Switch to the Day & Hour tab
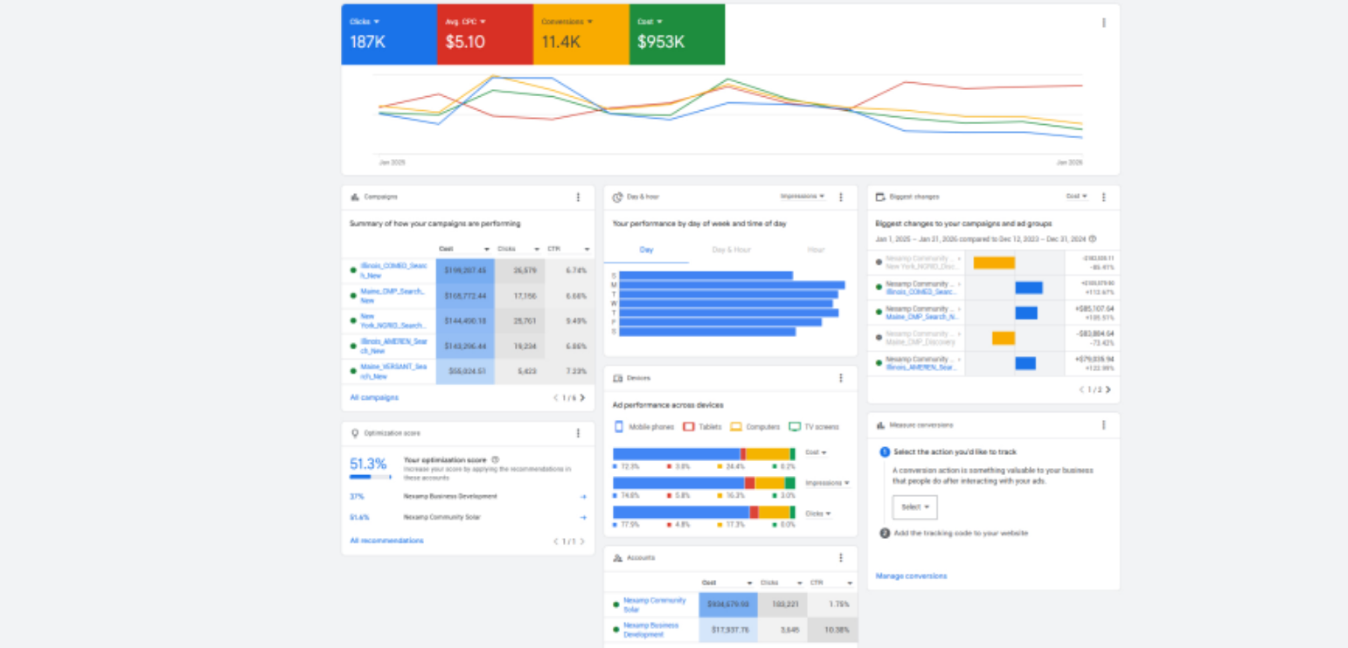The height and width of the screenshot is (648, 1348). (732, 250)
